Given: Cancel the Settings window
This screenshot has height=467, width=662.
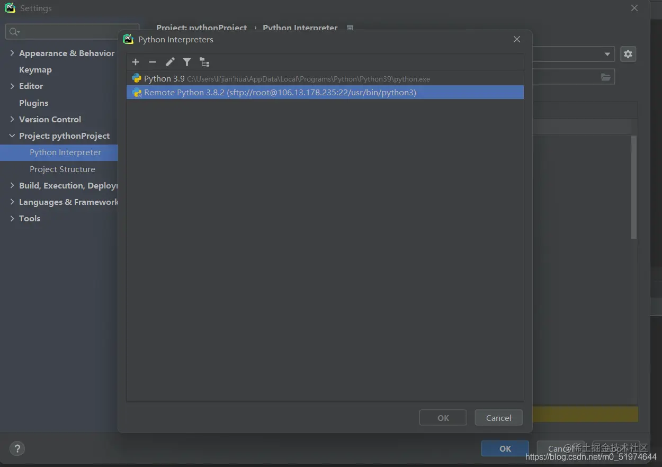Looking at the screenshot, I should tap(560, 448).
